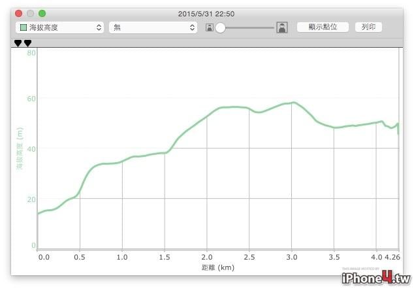Click the window title 2015/5/31 22:50
The image size is (414, 289).
click(x=206, y=14)
